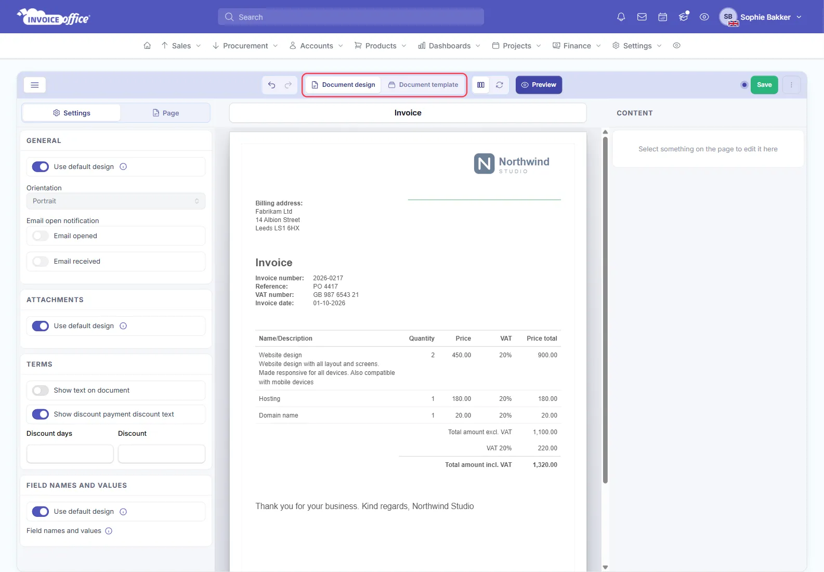824x572 pixels.
Task: Enable the Email received notification switch
Action: coord(41,262)
